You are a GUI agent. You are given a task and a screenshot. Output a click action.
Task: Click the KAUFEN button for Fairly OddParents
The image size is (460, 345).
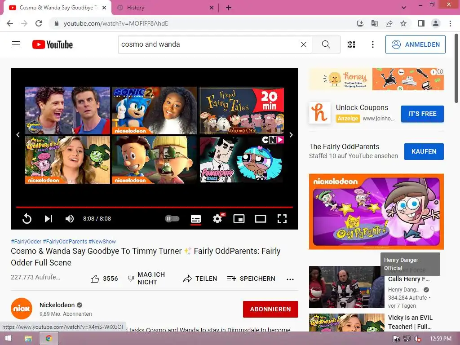click(424, 151)
